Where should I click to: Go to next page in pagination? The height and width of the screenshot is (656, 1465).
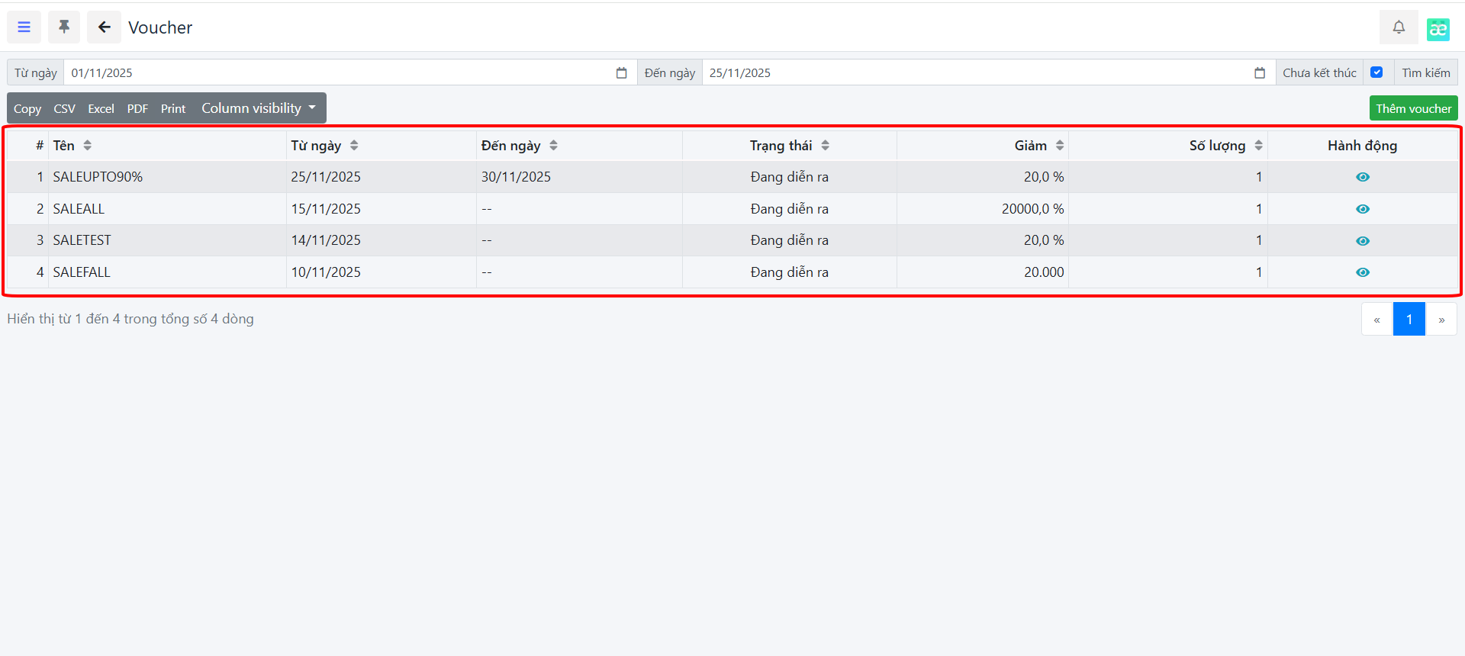(x=1441, y=320)
